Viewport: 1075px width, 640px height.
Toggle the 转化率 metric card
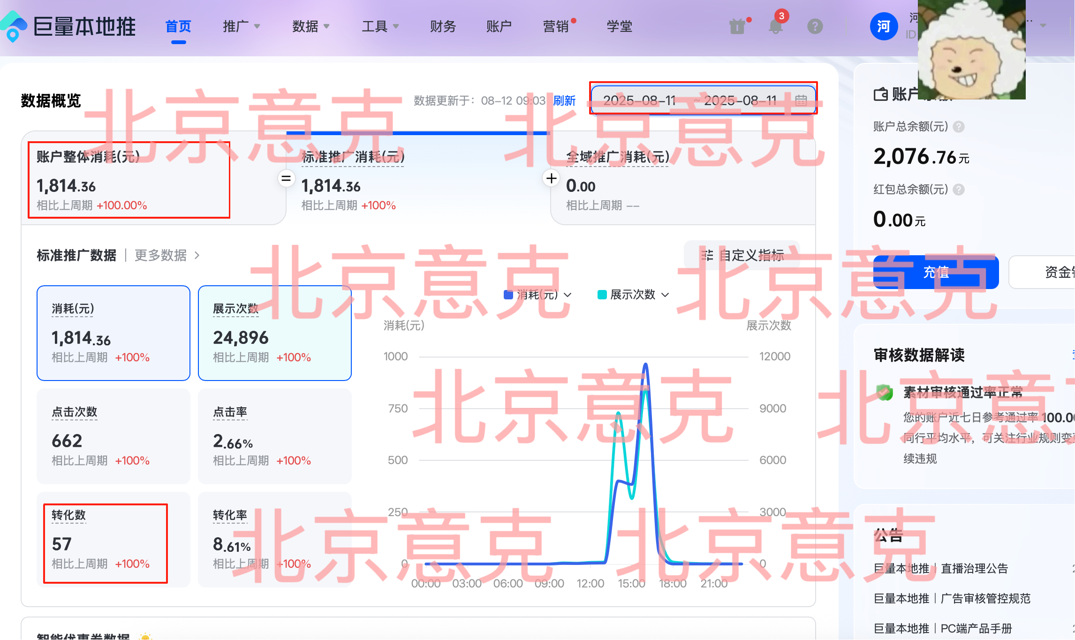274,539
